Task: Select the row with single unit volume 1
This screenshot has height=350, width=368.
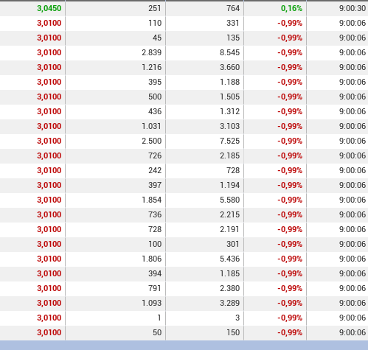Action: coord(184,318)
